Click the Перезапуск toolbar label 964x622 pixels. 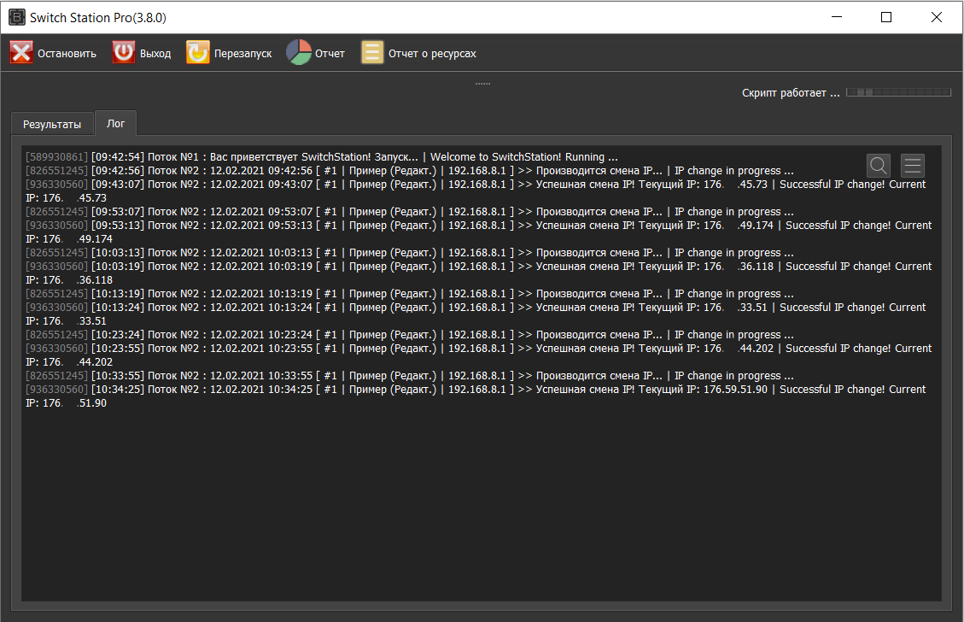242,54
